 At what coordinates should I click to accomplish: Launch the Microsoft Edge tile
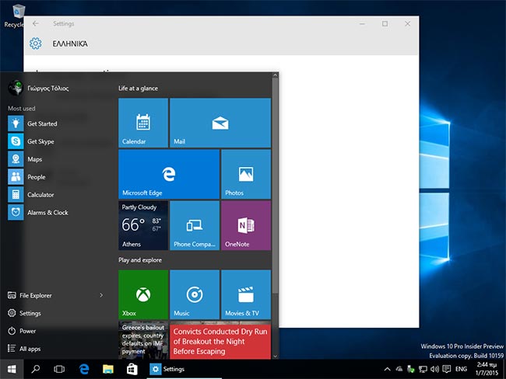pyautogui.click(x=169, y=174)
